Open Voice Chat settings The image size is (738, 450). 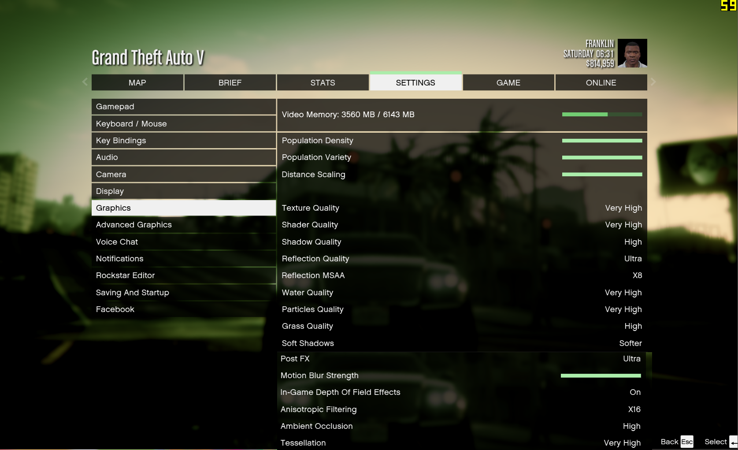(184, 242)
